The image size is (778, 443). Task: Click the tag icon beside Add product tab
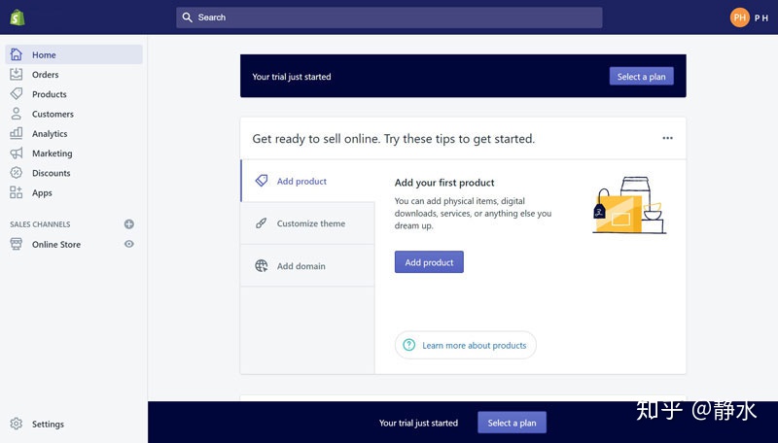pos(261,181)
